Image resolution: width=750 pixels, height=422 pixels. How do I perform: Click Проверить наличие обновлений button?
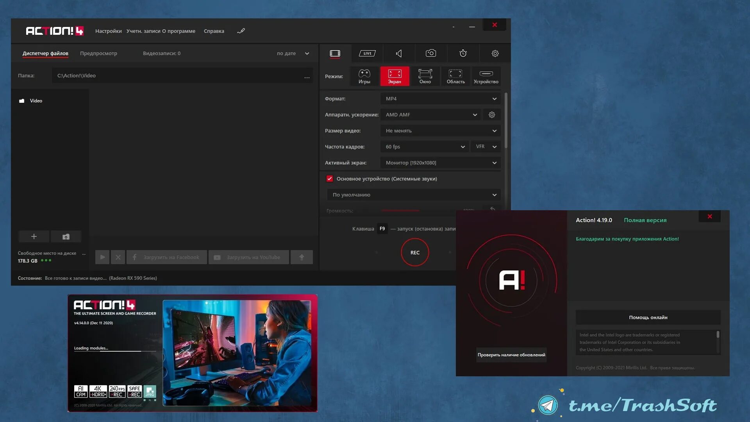pos(511,354)
